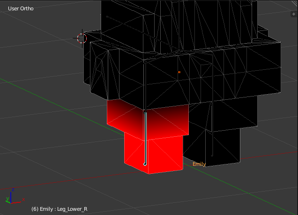298x215 pixels.
Task: Click the orange object origin dot
Action: pos(179,72)
